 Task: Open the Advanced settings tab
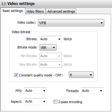pyautogui.click(x=61, y=11)
